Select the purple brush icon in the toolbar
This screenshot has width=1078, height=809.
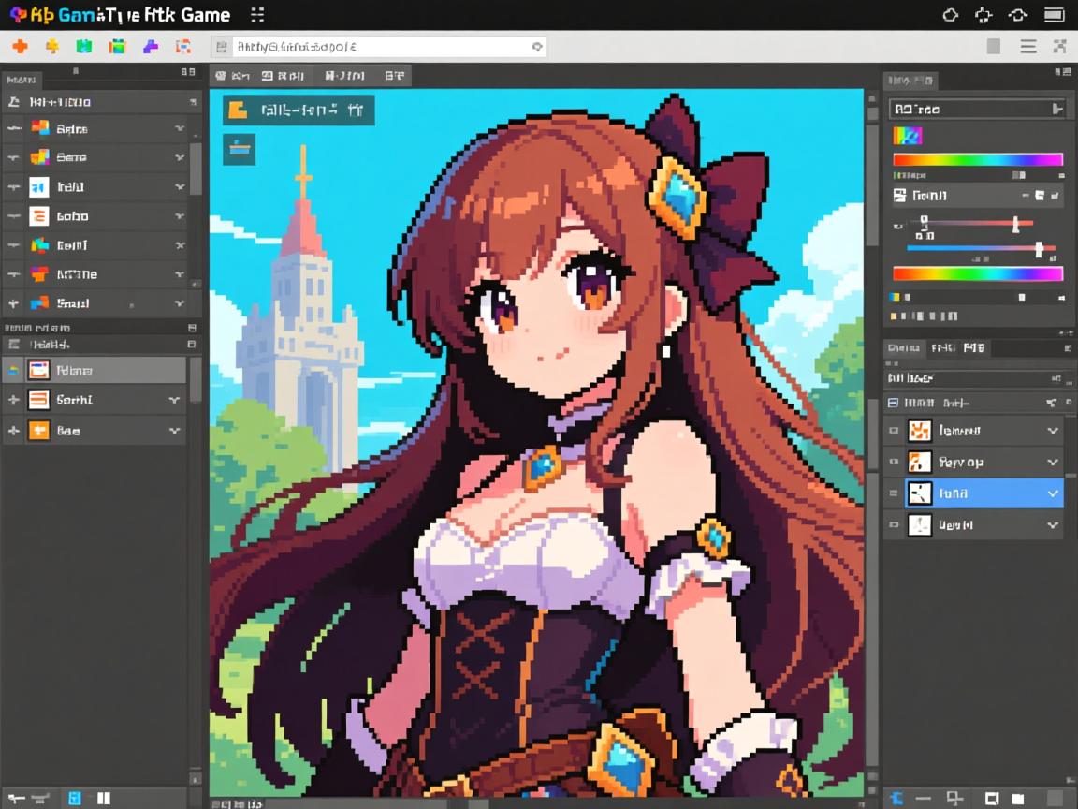[x=152, y=45]
